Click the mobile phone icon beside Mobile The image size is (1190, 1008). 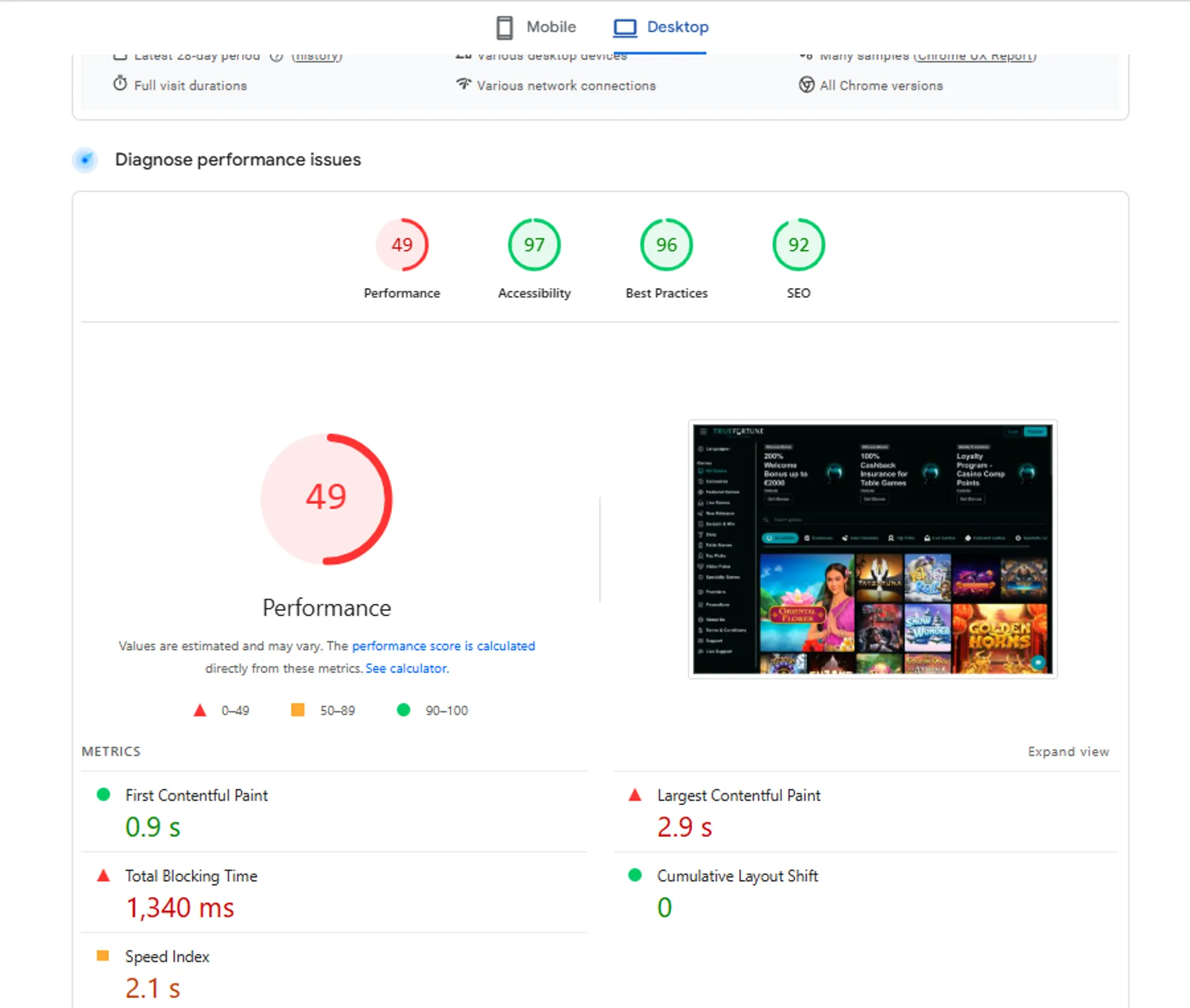[x=504, y=27]
